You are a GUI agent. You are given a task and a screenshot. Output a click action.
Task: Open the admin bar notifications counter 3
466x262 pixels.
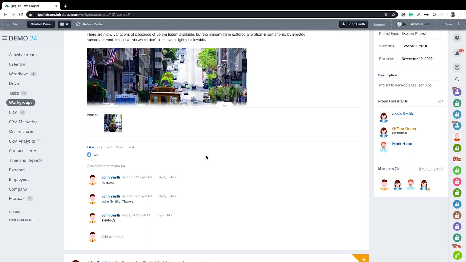[64, 24]
